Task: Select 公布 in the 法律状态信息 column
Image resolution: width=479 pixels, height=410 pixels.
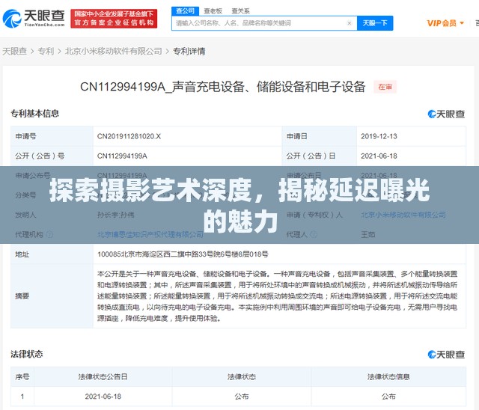Action: [388, 397]
